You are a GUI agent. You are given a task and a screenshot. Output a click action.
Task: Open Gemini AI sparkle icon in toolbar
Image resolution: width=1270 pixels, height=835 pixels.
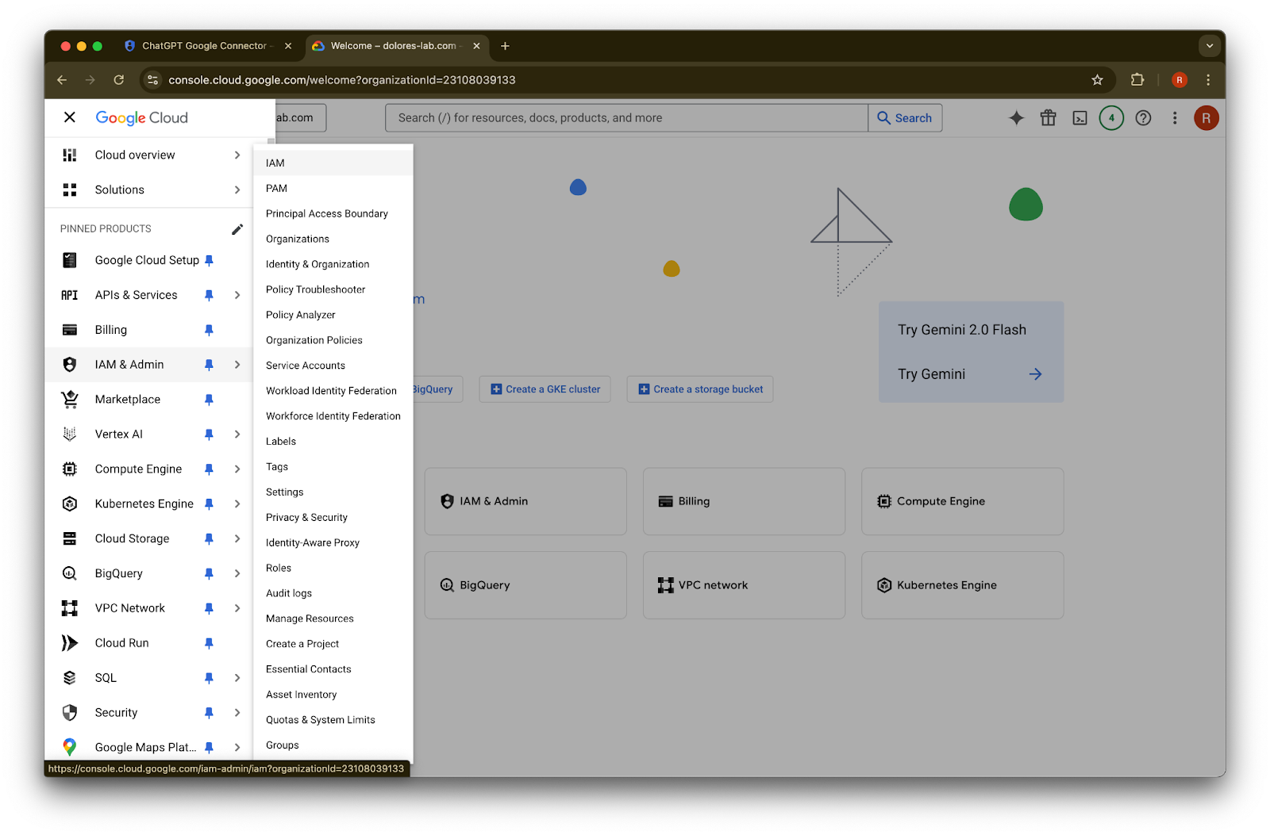pyautogui.click(x=1016, y=118)
